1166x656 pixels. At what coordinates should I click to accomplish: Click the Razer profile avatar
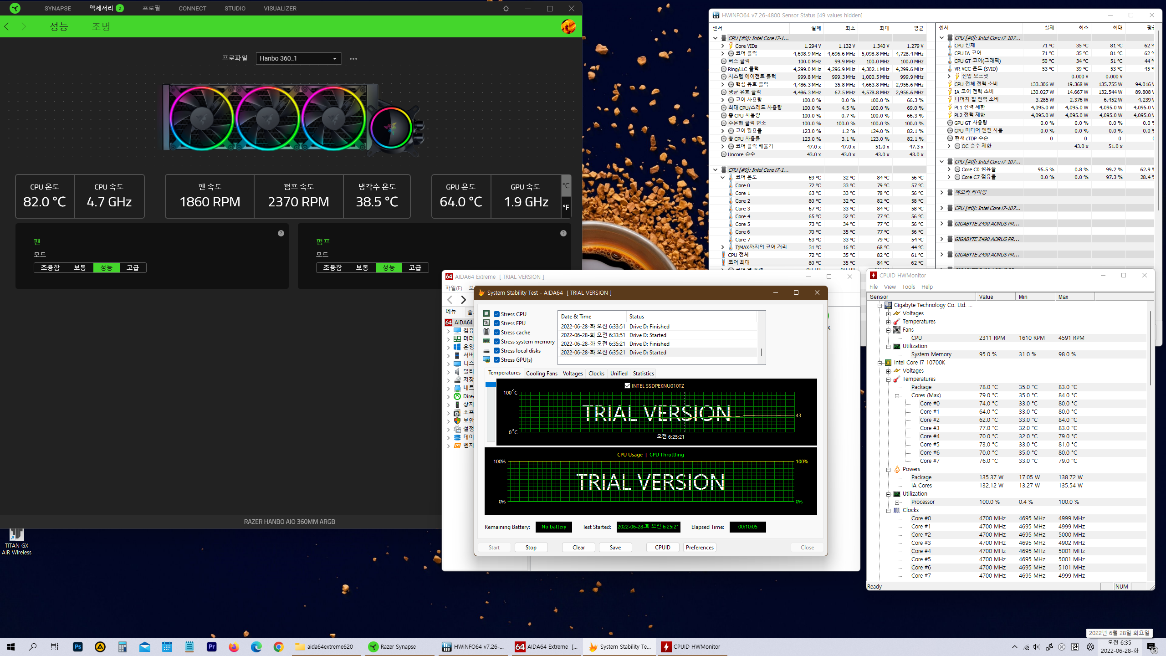pyautogui.click(x=568, y=26)
